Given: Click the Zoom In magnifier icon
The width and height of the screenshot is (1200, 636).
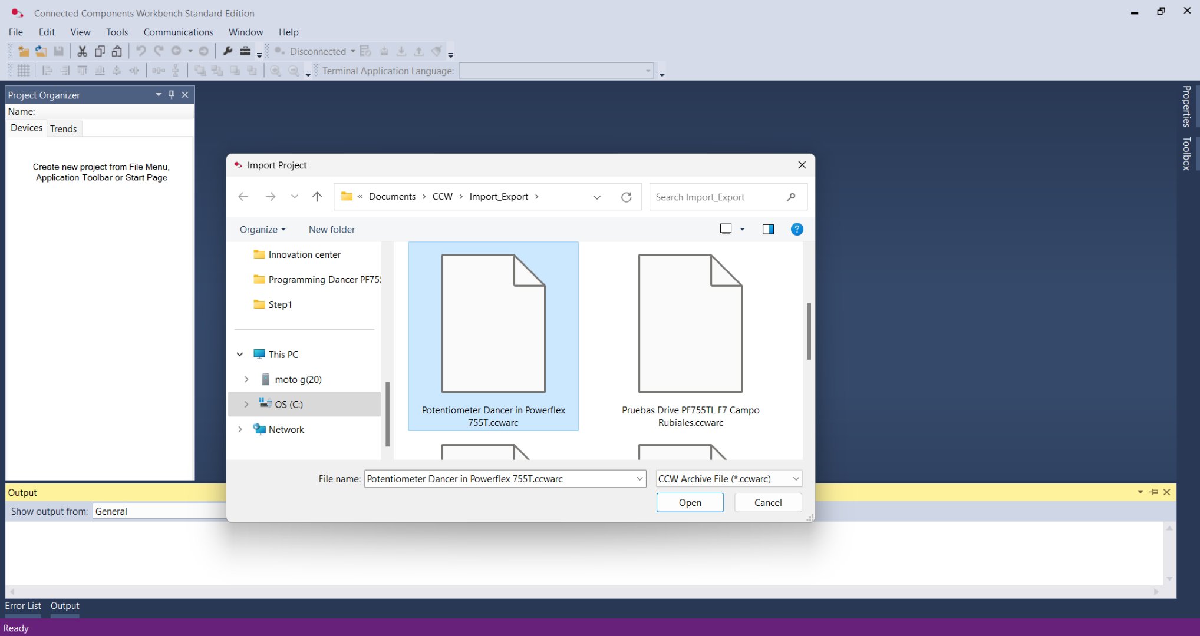Looking at the screenshot, I should coord(275,71).
